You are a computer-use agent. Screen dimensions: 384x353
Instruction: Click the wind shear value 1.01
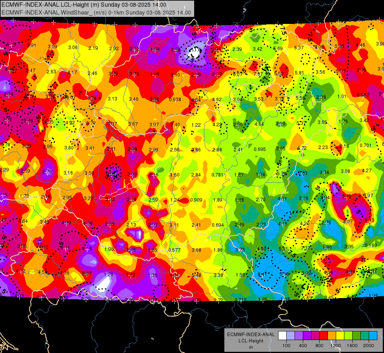[x=342, y=96]
